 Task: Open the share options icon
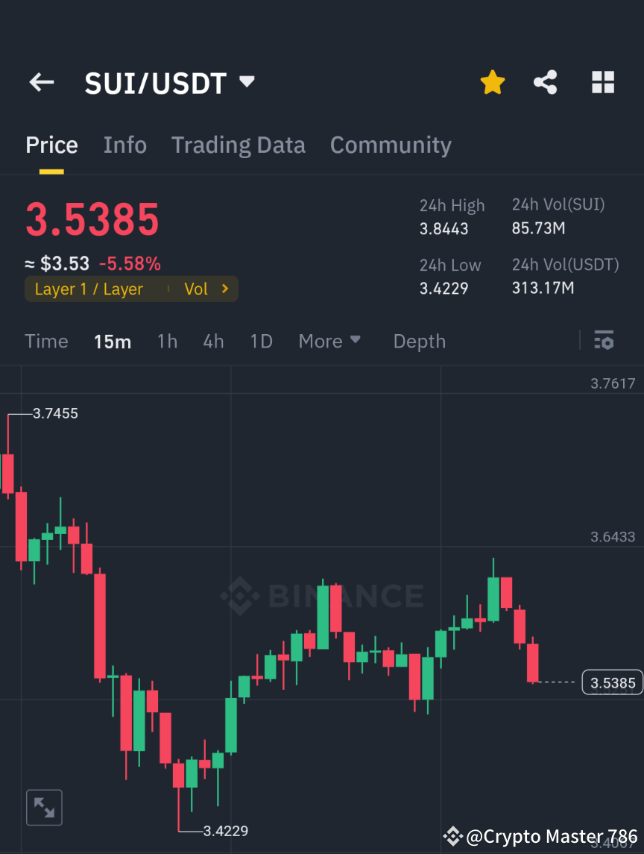tap(546, 82)
